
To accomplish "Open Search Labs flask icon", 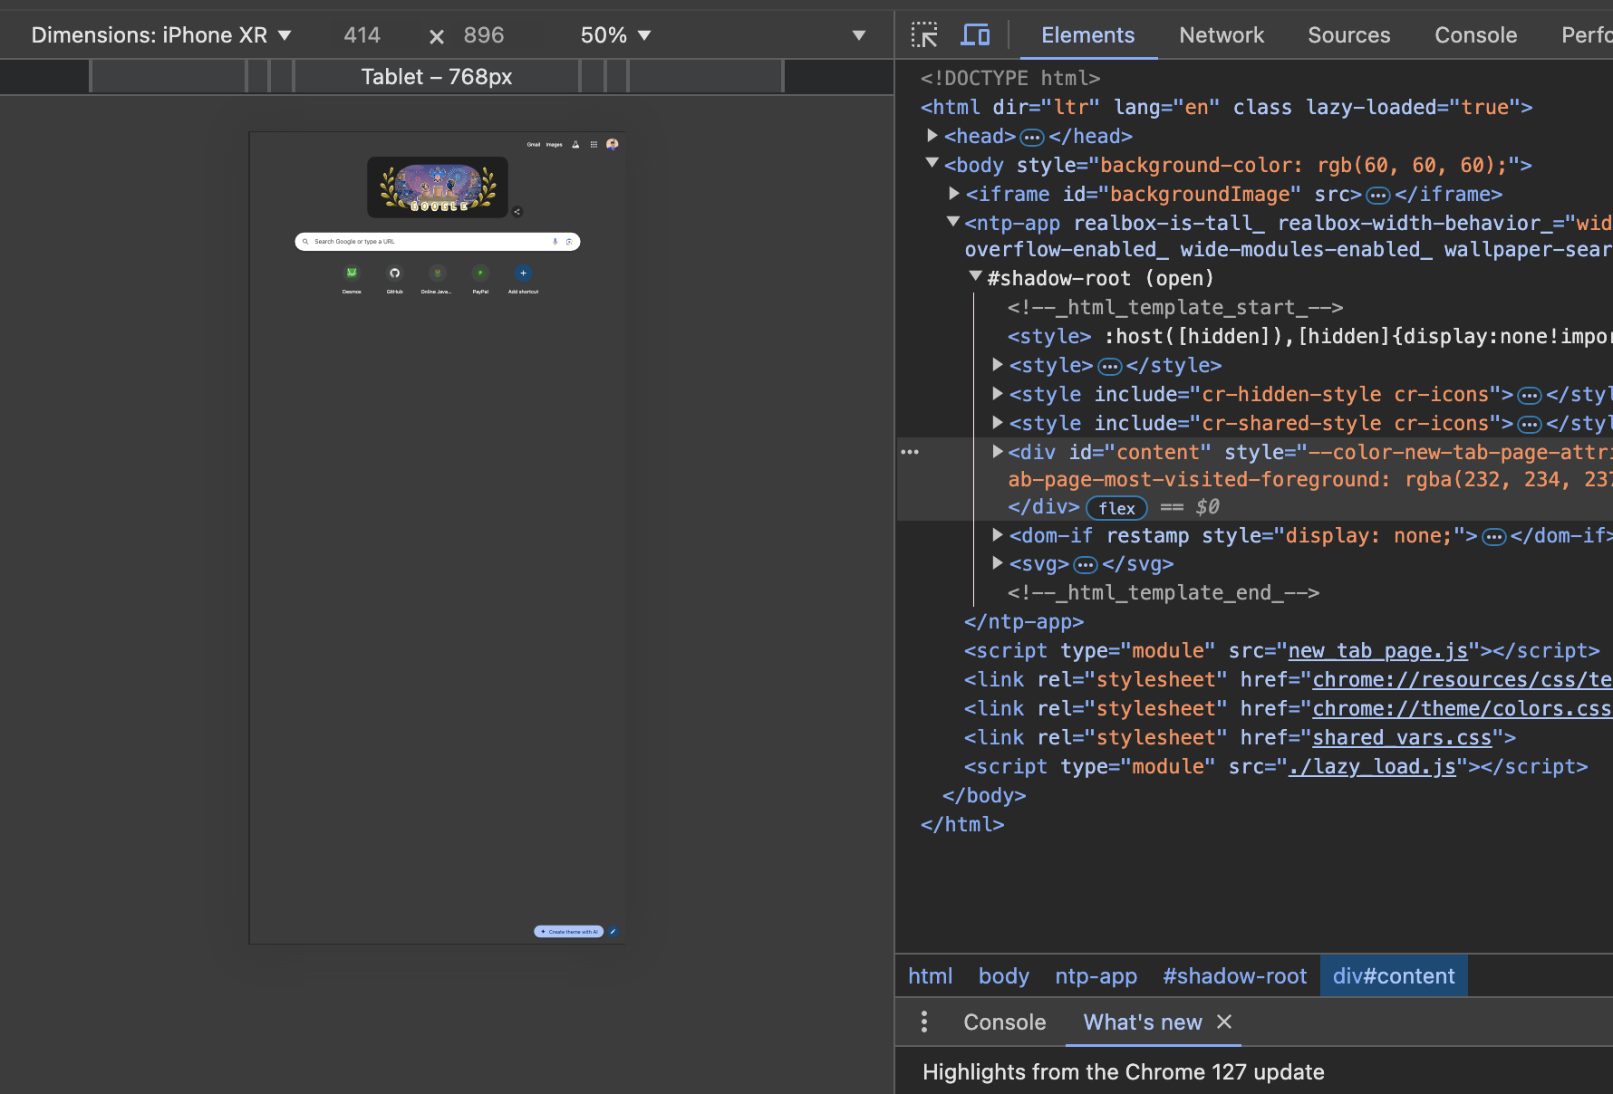I will click(575, 144).
